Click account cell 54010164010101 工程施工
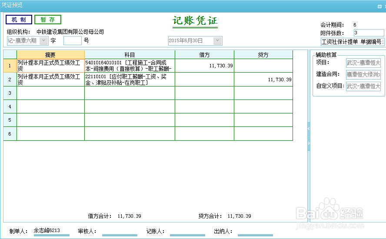 pos(130,66)
